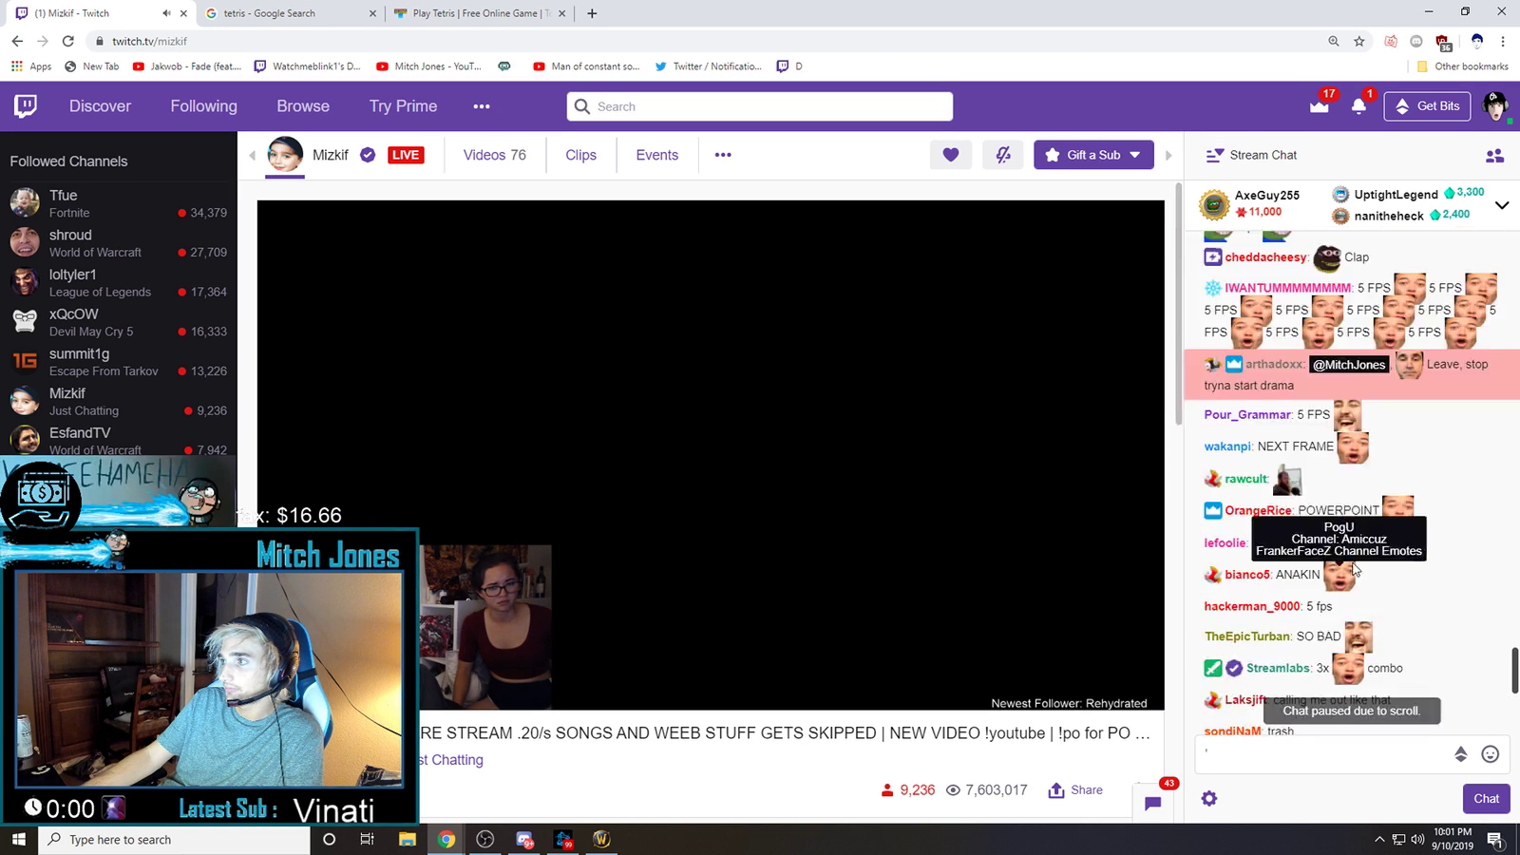The height and width of the screenshot is (855, 1520).
Task: Open Chrome's three-dot menu
Action: point(1503,41)
